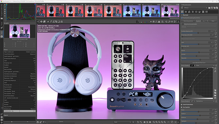This screenshot has width=219, height=124.
Task: Switch to the Exposure tools tab
Action: pyautogui.click(x=182, y=12)
